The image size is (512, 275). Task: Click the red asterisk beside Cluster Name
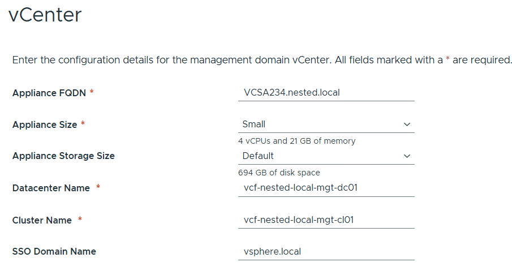point(80,220)
